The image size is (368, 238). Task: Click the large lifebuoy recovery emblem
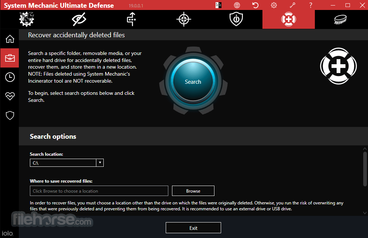click(338, 66)
